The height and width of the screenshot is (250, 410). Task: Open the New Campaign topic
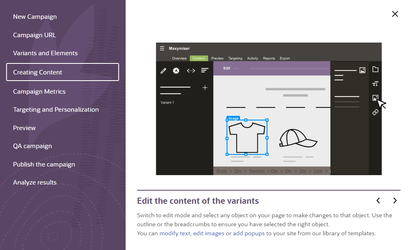tap(35, 17)
